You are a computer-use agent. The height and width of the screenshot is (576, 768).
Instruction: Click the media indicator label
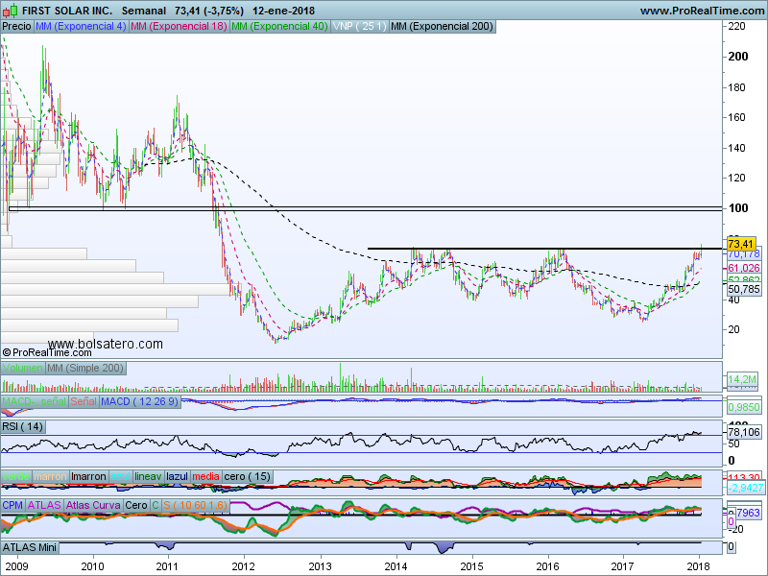click(x=205, y=476)
